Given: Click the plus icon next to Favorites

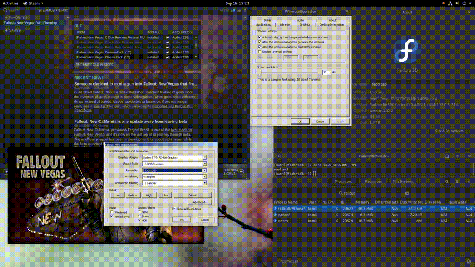Looking at the screenshot, I should pos(68,18).
